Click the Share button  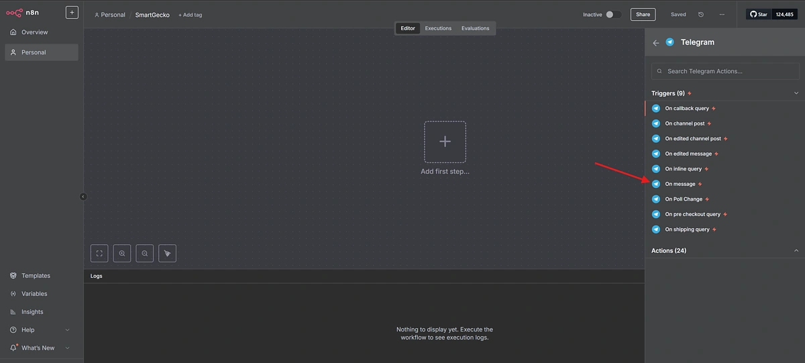643,14
